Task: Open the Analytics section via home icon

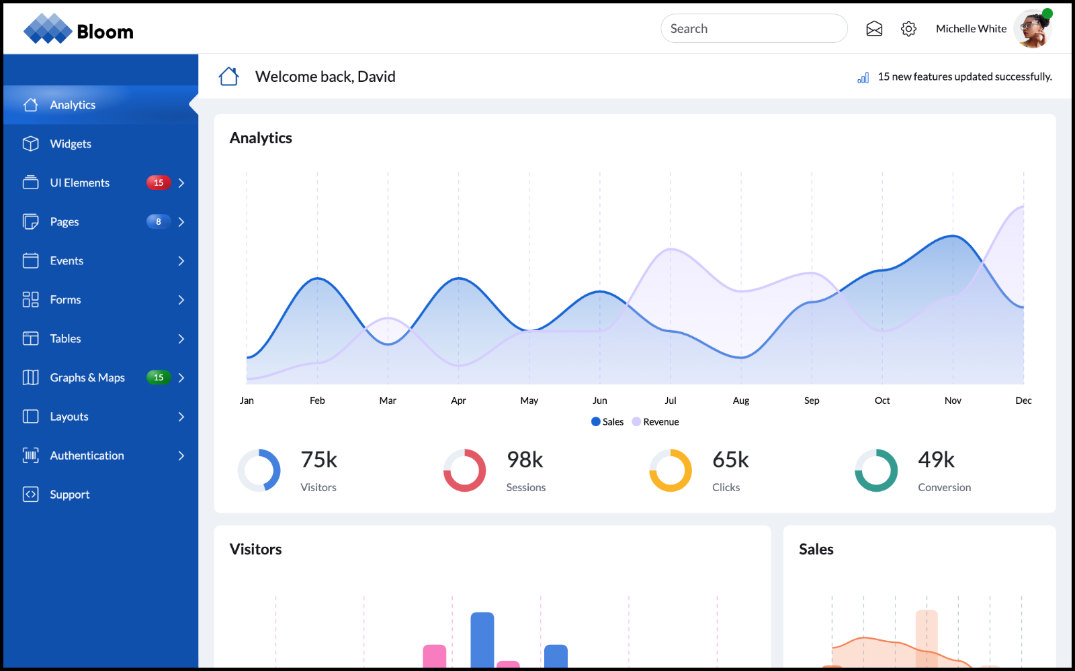Action: (x=31, y=105)
